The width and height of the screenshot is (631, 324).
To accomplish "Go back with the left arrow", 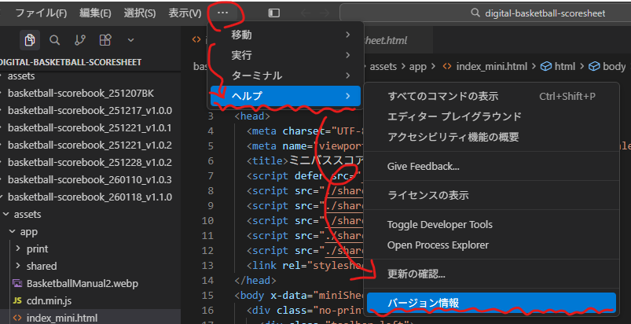I will click(306, 13).
